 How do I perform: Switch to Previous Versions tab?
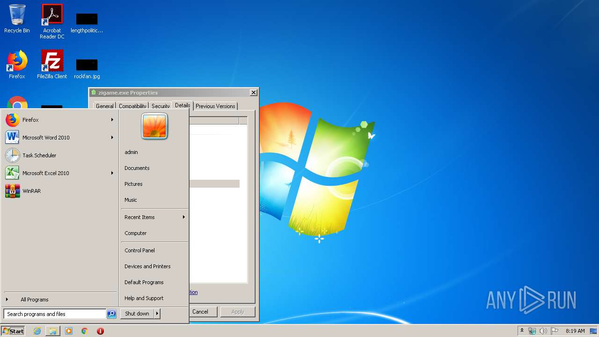[x=215, y=106]
